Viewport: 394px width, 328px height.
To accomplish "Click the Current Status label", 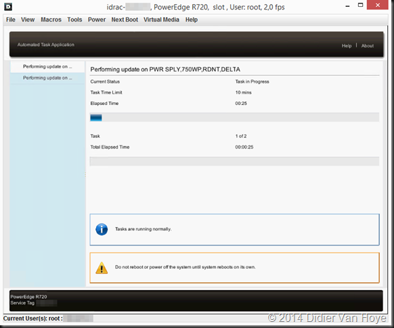I will point(105,81).
